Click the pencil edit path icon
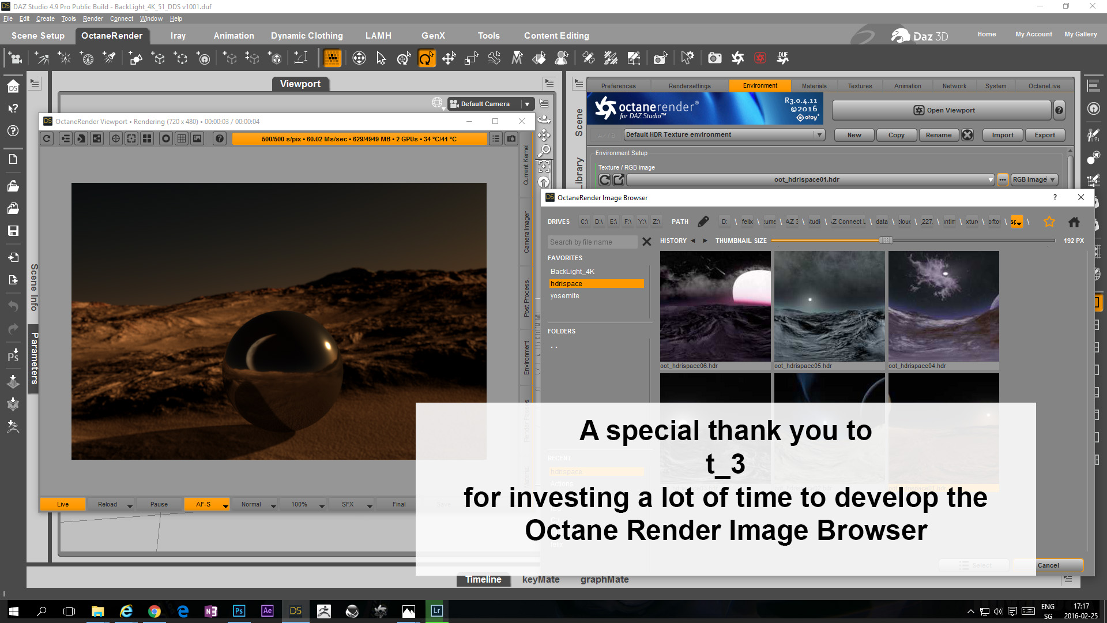 point(703,222)
